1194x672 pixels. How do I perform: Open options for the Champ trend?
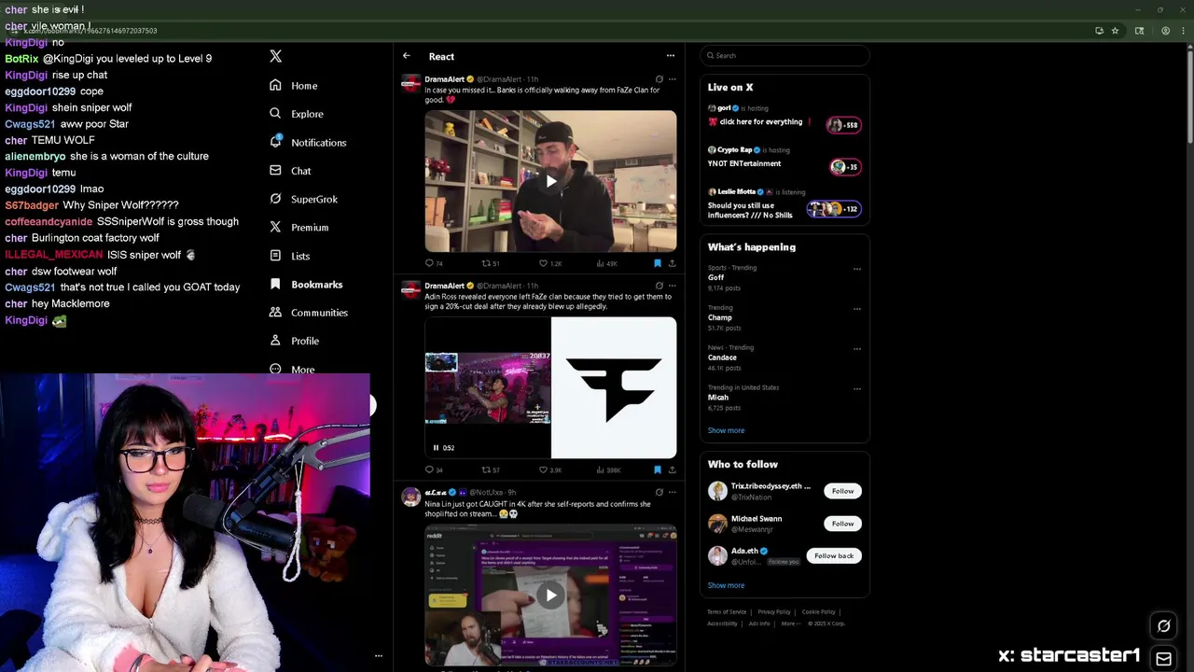tap(857, 309)
